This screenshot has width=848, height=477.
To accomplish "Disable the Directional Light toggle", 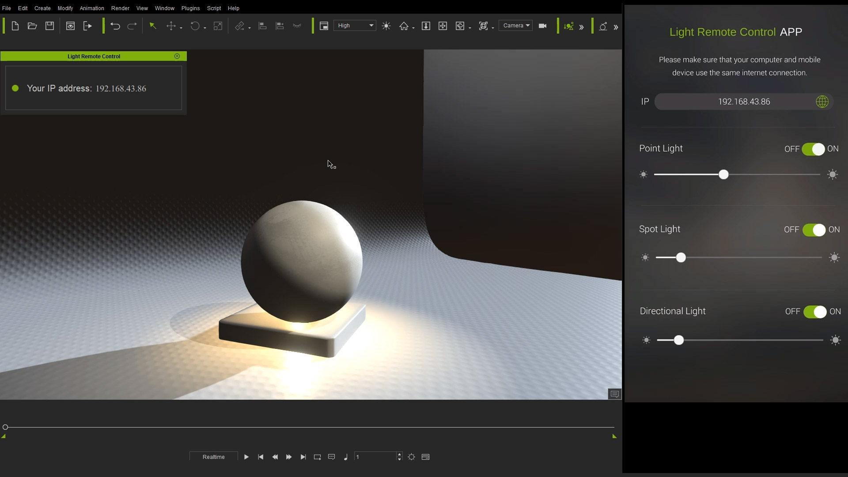I will (x=815, y=312).
